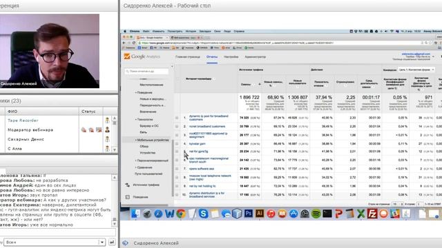Open Spotify from the dock
This screenshot has height=248, width=442.
(316, 214)
